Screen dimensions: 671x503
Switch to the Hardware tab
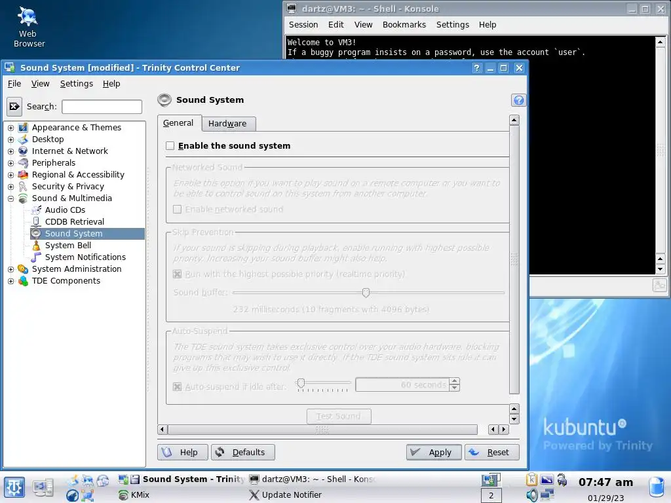[x=227, y=124]
